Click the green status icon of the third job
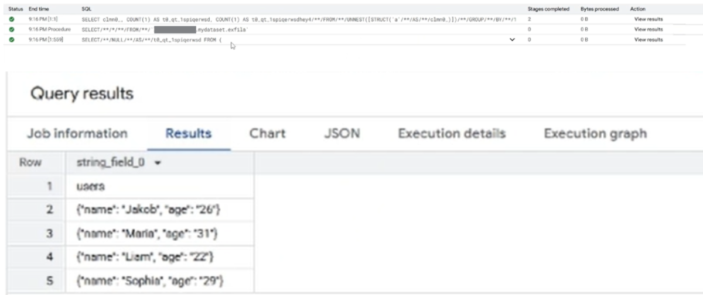Viewport: 703px width, 295px height. [x=12, y=40]
